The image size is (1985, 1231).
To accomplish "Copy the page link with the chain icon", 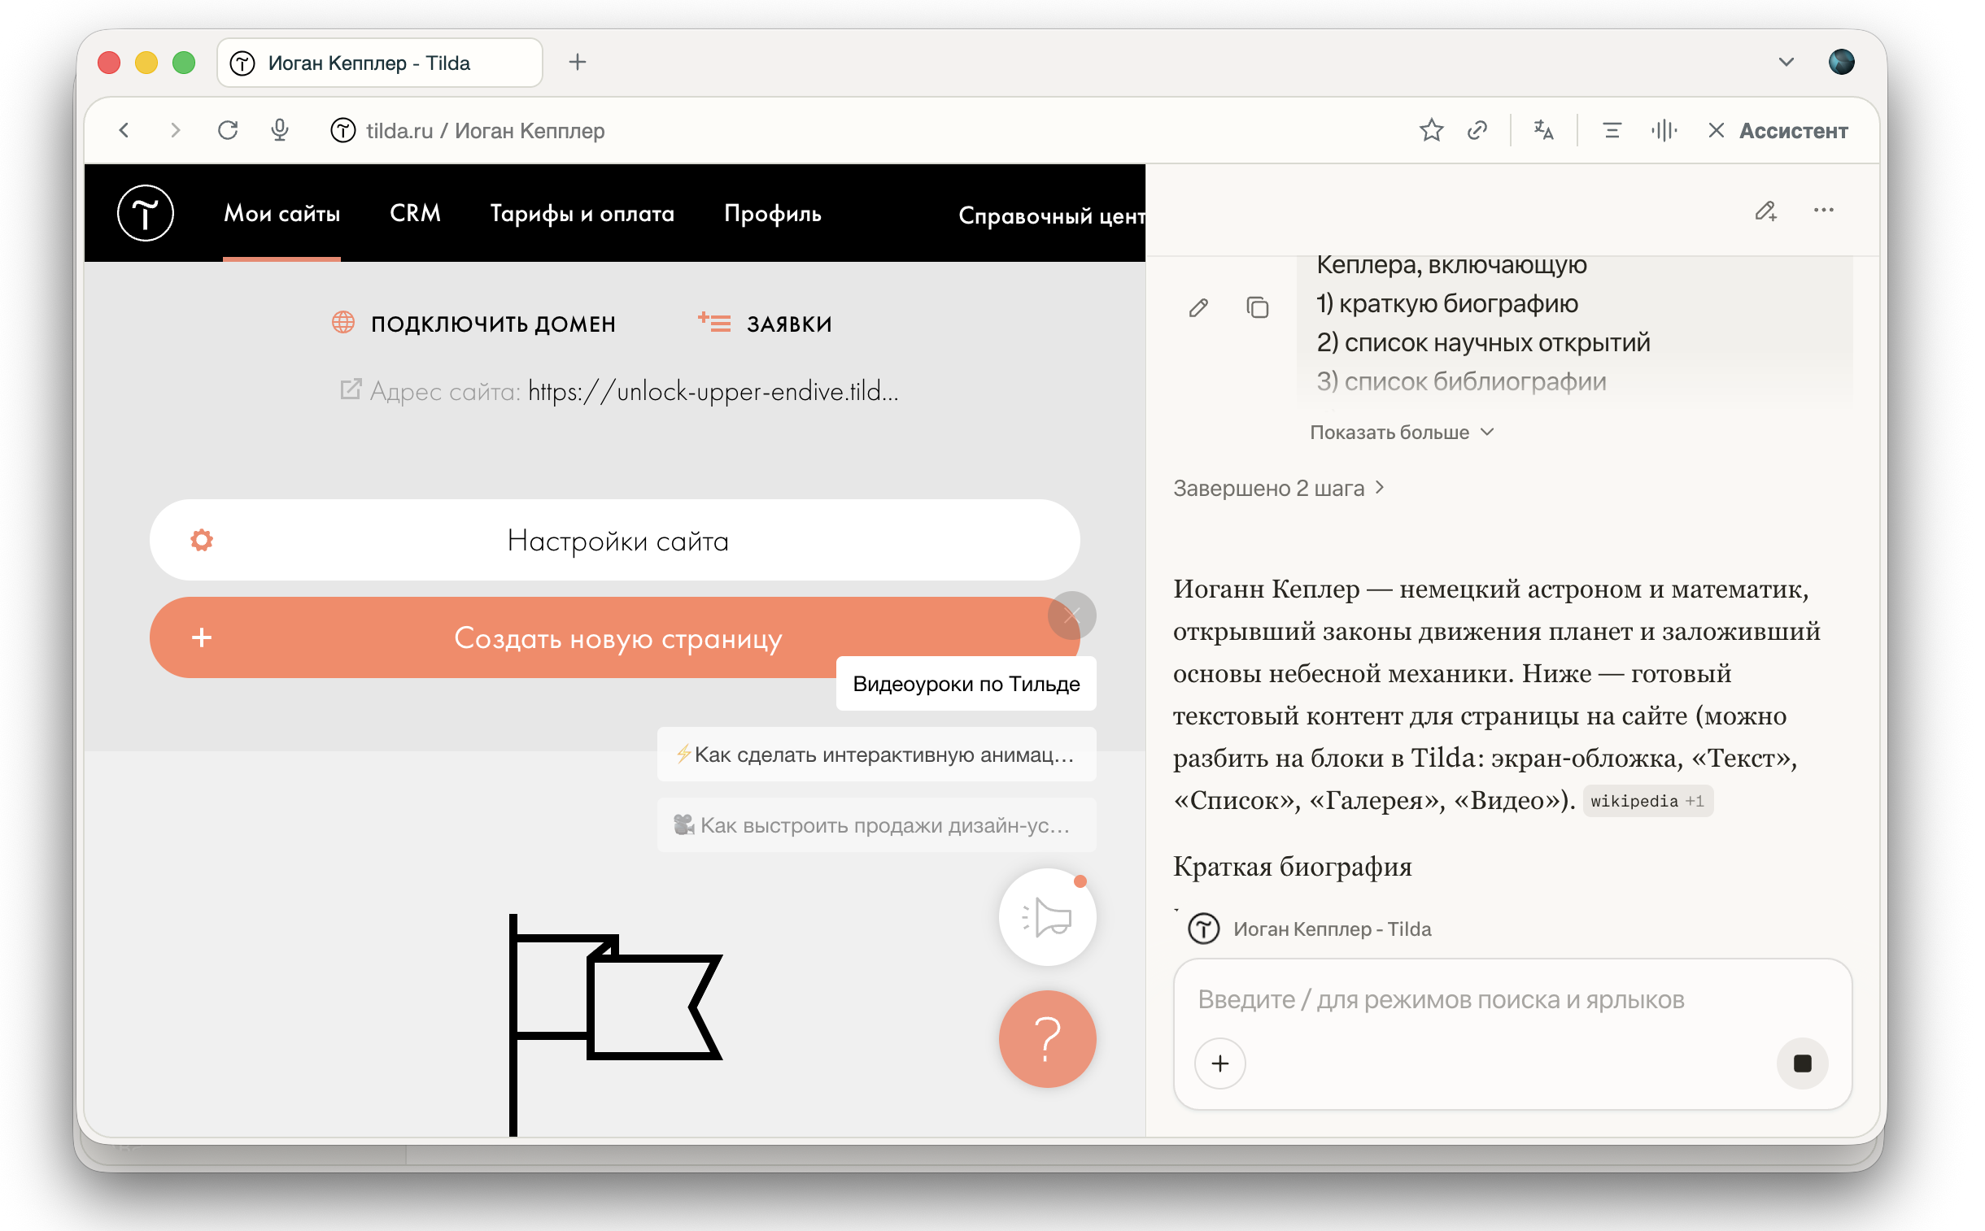I will pos(1476,130).
